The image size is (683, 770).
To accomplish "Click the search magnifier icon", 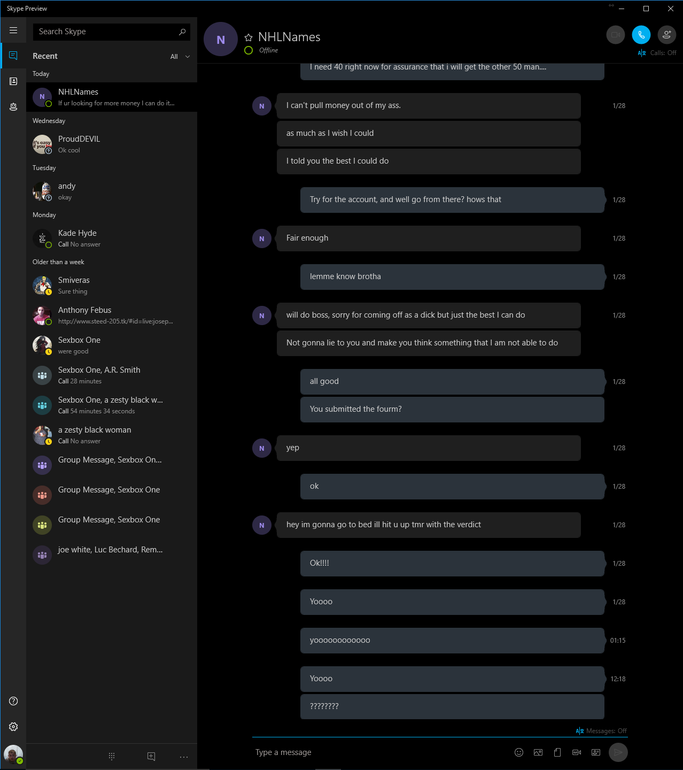I will [x=182, y=32].
